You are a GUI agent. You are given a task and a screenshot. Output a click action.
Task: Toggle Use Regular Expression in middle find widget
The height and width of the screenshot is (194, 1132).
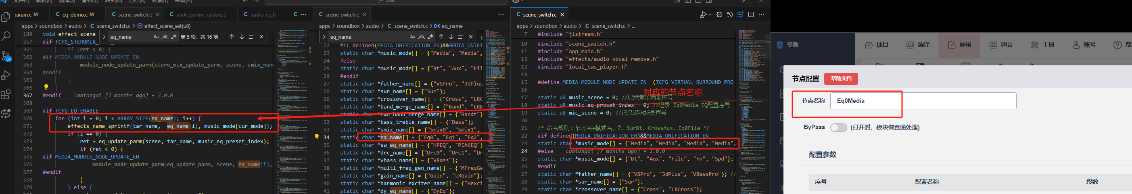pos(431,37)
